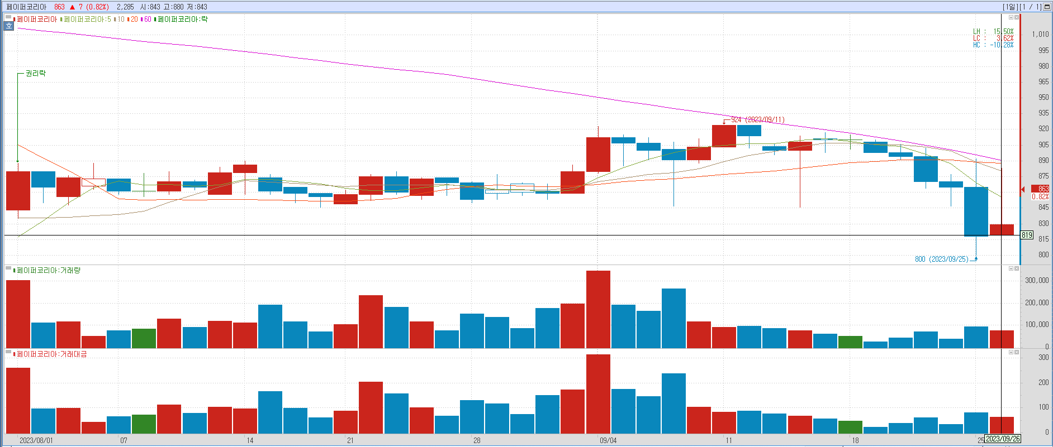Click the [1일] period indicator
This screenshot has width=1053, height=447.
(x=1010, y=7)
